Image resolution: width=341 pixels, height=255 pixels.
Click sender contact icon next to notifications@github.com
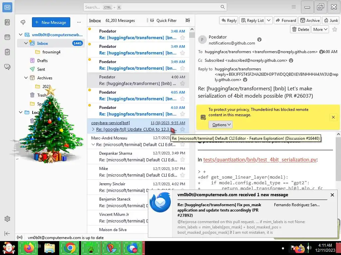coord(259,40)
